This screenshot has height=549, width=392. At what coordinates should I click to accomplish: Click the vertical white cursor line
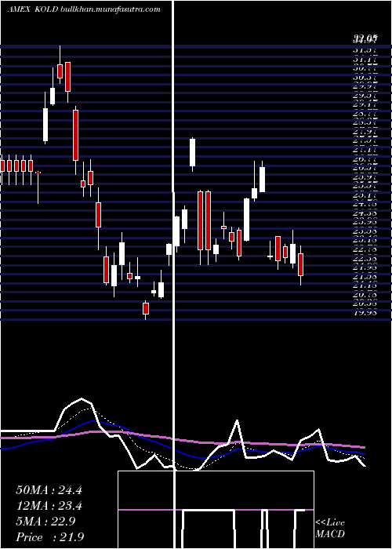pos(173,274)
